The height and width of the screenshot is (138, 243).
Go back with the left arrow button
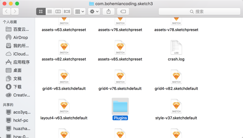[7, 11]
